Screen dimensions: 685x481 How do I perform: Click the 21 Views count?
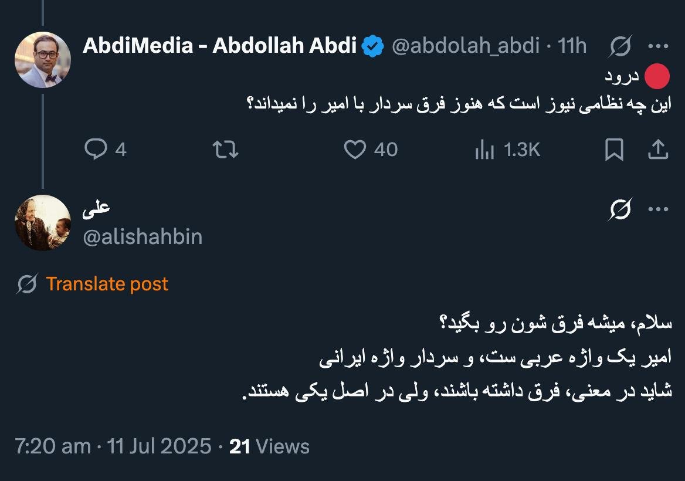pyautogui.click(x=269, y=447)
